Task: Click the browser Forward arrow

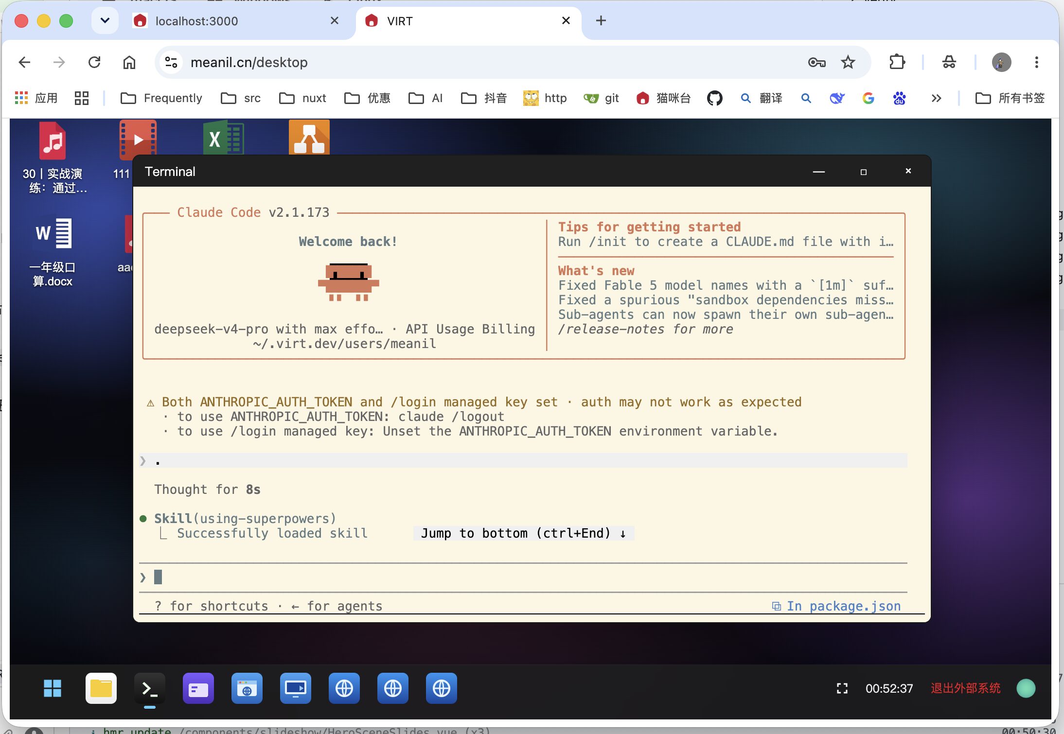Action: [x=59, y=62]
